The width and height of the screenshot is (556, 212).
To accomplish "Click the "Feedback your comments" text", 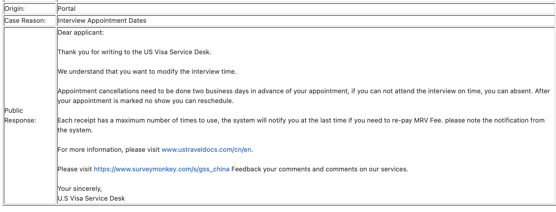I will [x=319, y=169].
